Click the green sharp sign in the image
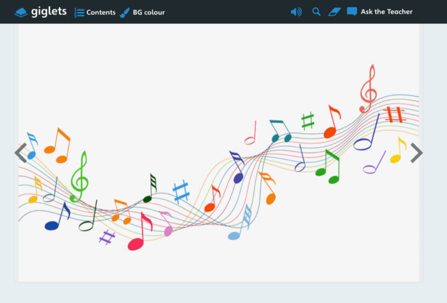This screenshot has height=303, width=447. [307, 120]
